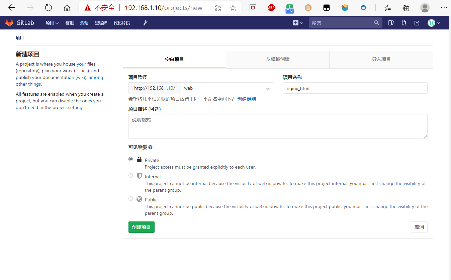
Task: Click the red shield extension icon
Action: point(253,8)
